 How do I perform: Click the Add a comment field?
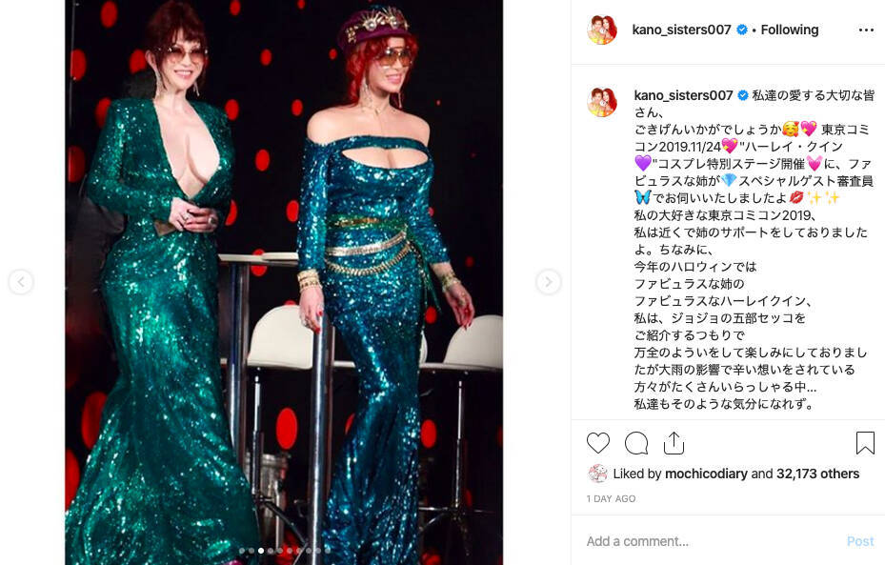pyautogui.click(x=712, y=541)
